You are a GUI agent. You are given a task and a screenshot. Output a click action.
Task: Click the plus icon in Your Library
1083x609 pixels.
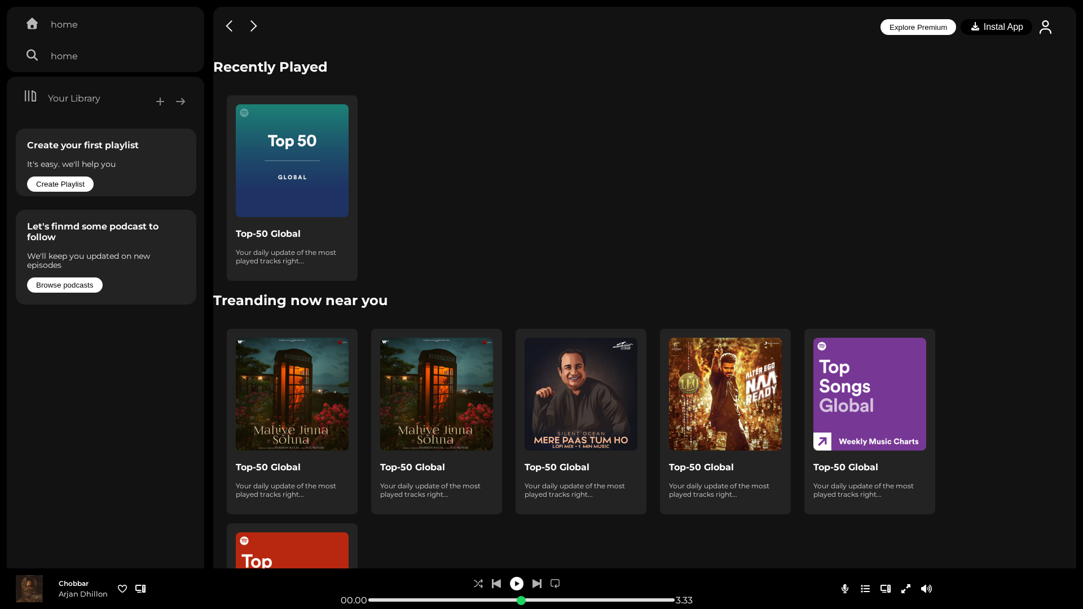pos(160,101)
